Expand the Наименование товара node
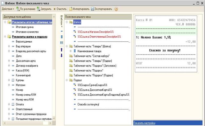Viewport: 205px width, 126px height. (x=71, y=51)
